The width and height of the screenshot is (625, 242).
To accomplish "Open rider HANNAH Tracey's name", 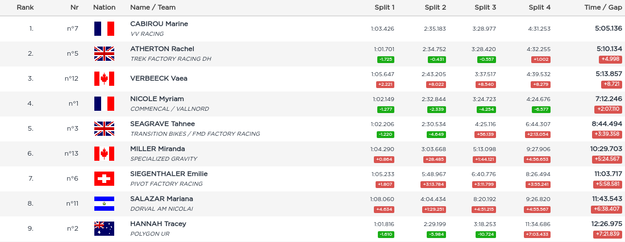I will pos(158,224).
